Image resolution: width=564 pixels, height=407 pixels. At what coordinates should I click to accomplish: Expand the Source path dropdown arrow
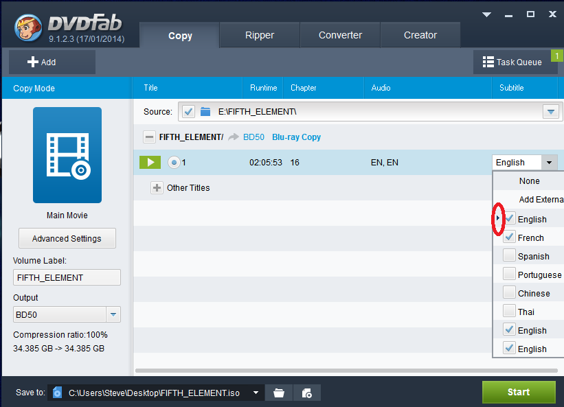point(550,112)
